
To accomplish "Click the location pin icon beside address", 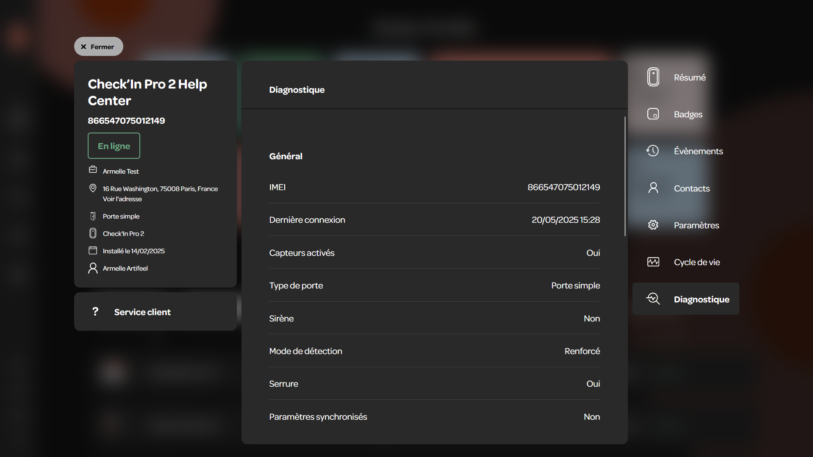I will pyautogui.click(x=93, y=188).
